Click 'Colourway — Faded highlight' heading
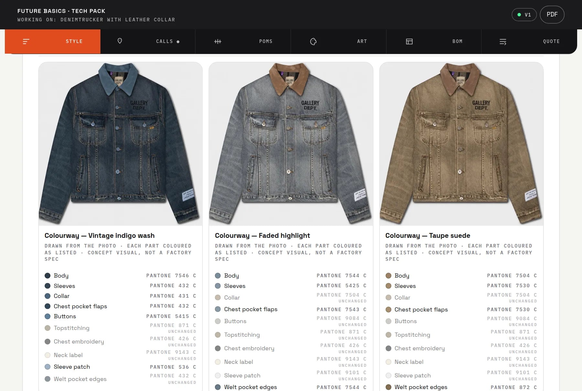Viewport: 582px width, 391px height. 263,236
